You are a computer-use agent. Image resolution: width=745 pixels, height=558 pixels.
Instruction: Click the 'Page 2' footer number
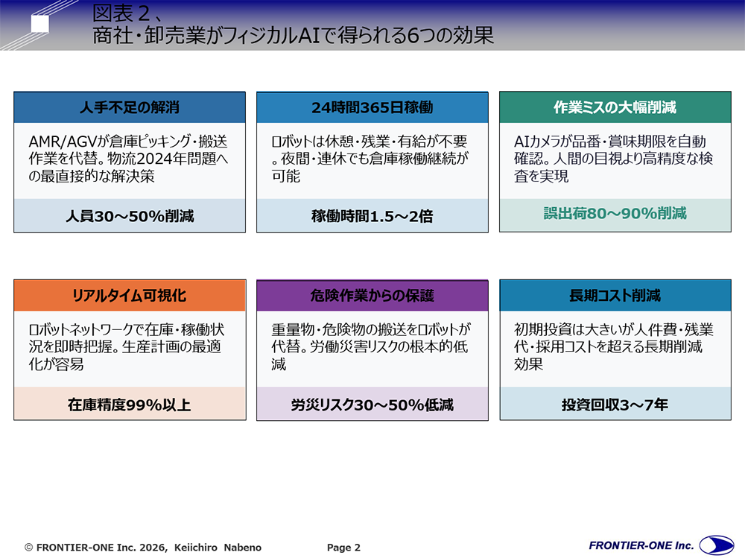[343, 548]
